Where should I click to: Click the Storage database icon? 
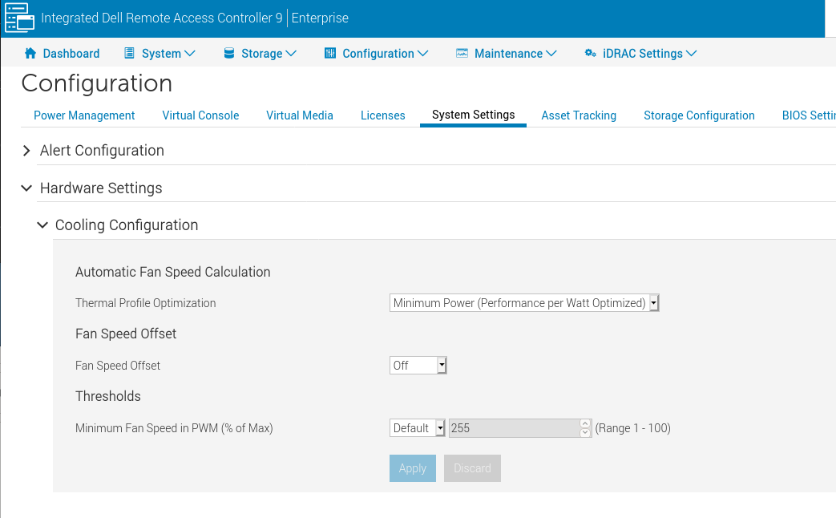point(228,54)
